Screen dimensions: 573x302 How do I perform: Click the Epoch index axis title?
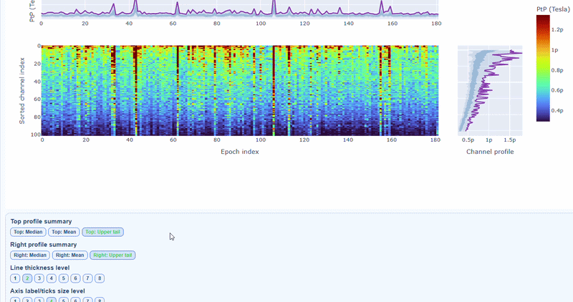tap(240, 152)
